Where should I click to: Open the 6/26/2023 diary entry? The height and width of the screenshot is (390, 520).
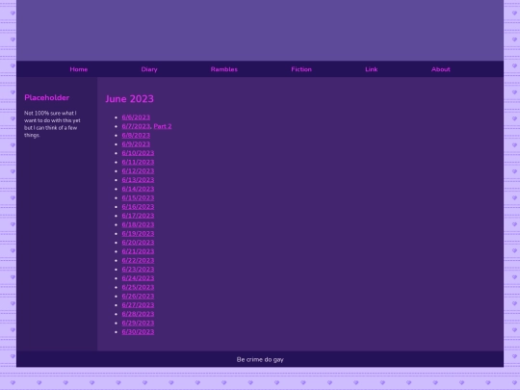point(138,297)
